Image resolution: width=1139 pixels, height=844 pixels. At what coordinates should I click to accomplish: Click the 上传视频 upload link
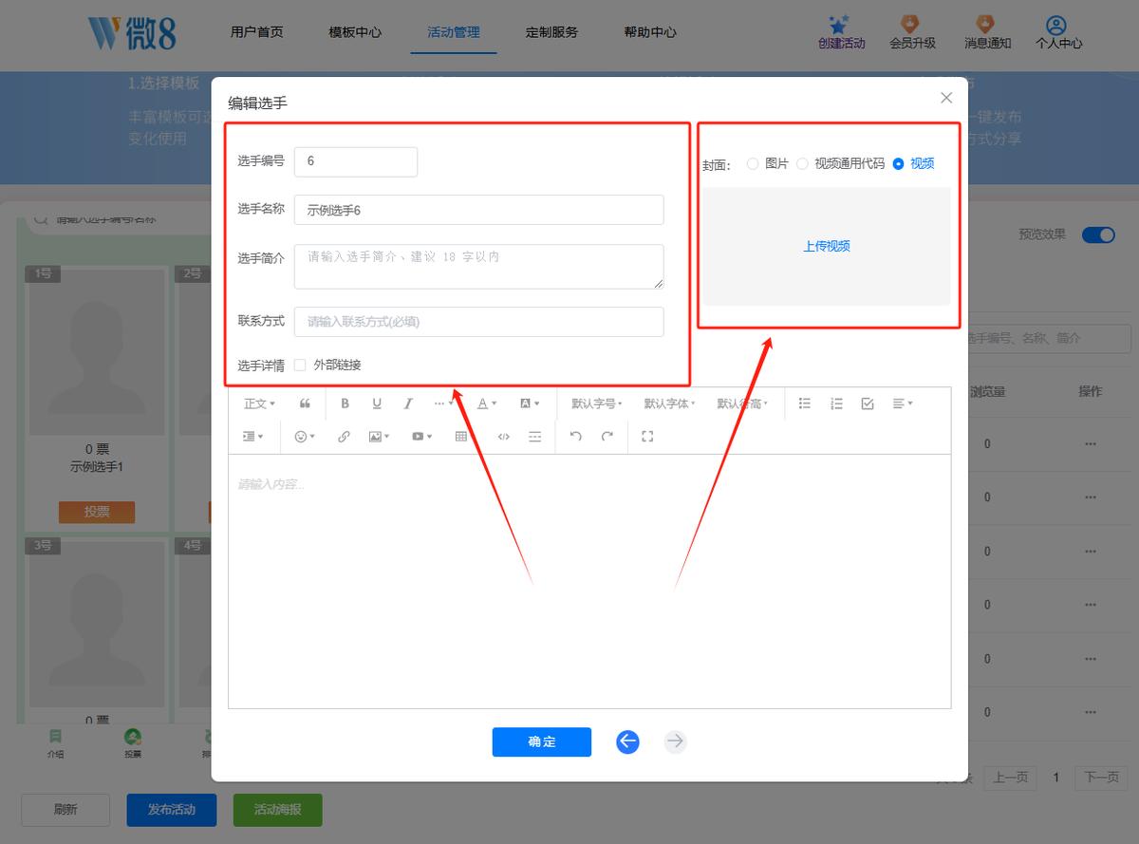(827, 246)
